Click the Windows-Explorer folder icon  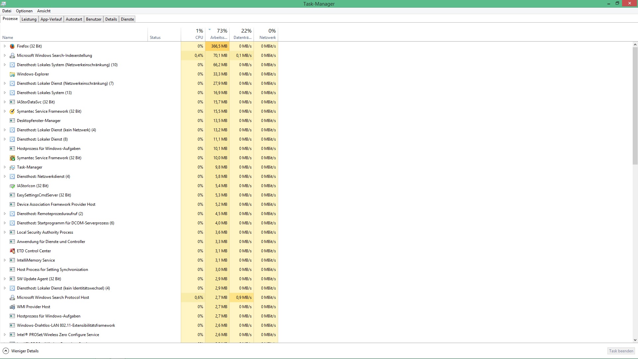click(12, 74)
